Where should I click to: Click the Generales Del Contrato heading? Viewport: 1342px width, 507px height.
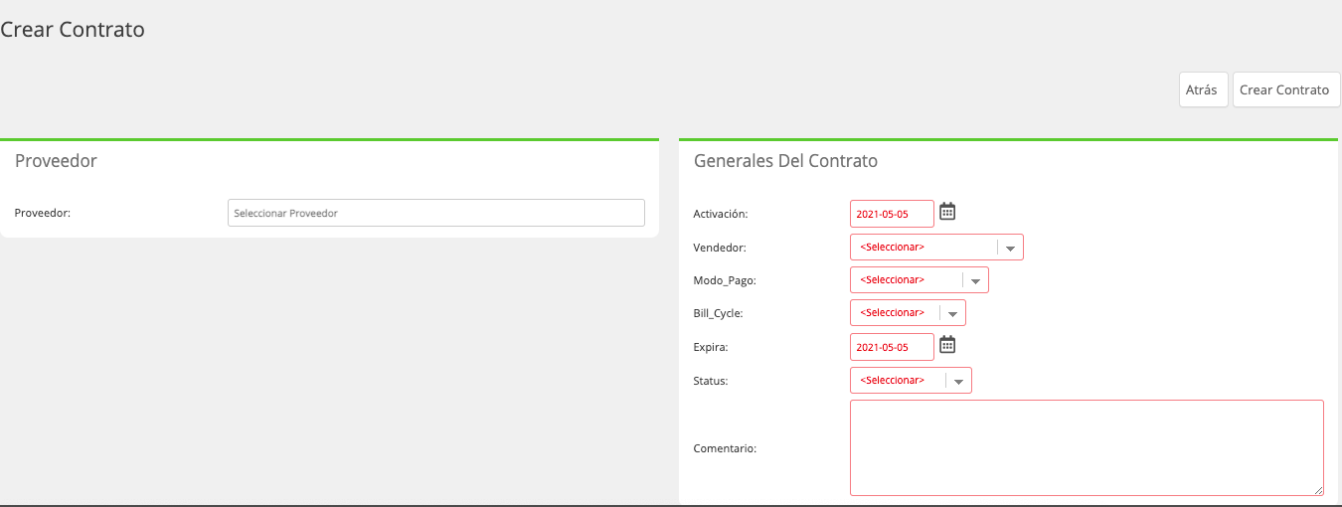click(x=785, y=160)
